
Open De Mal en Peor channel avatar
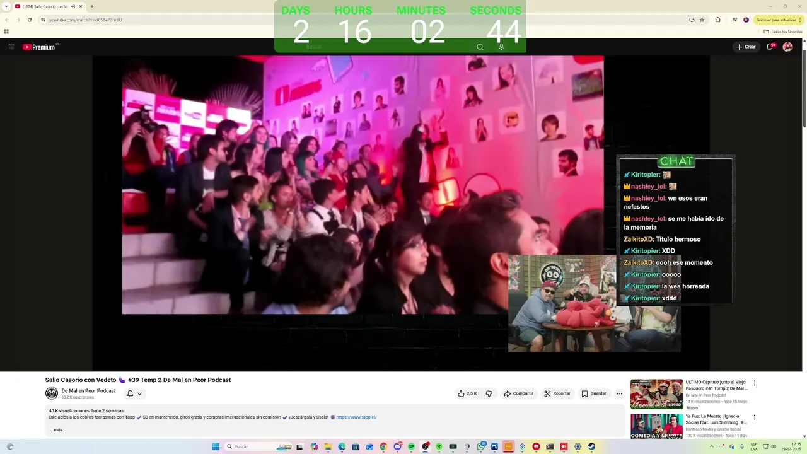click(52, 393)
